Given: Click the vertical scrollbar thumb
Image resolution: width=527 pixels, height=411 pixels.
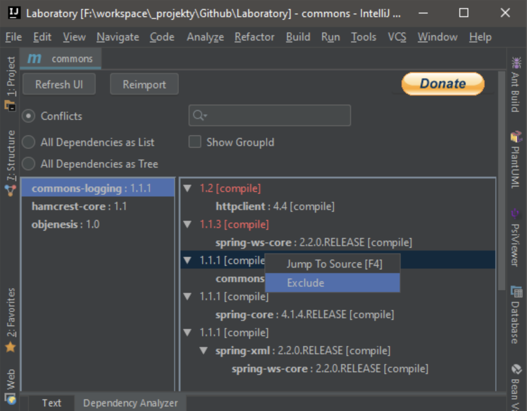Looking at the screenshot, I should pyautogui.click(x=501, y=181).
